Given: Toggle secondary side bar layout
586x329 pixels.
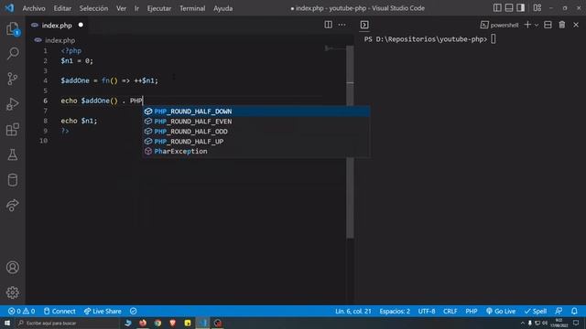Looking at the screenshot, I should point(521,8).
